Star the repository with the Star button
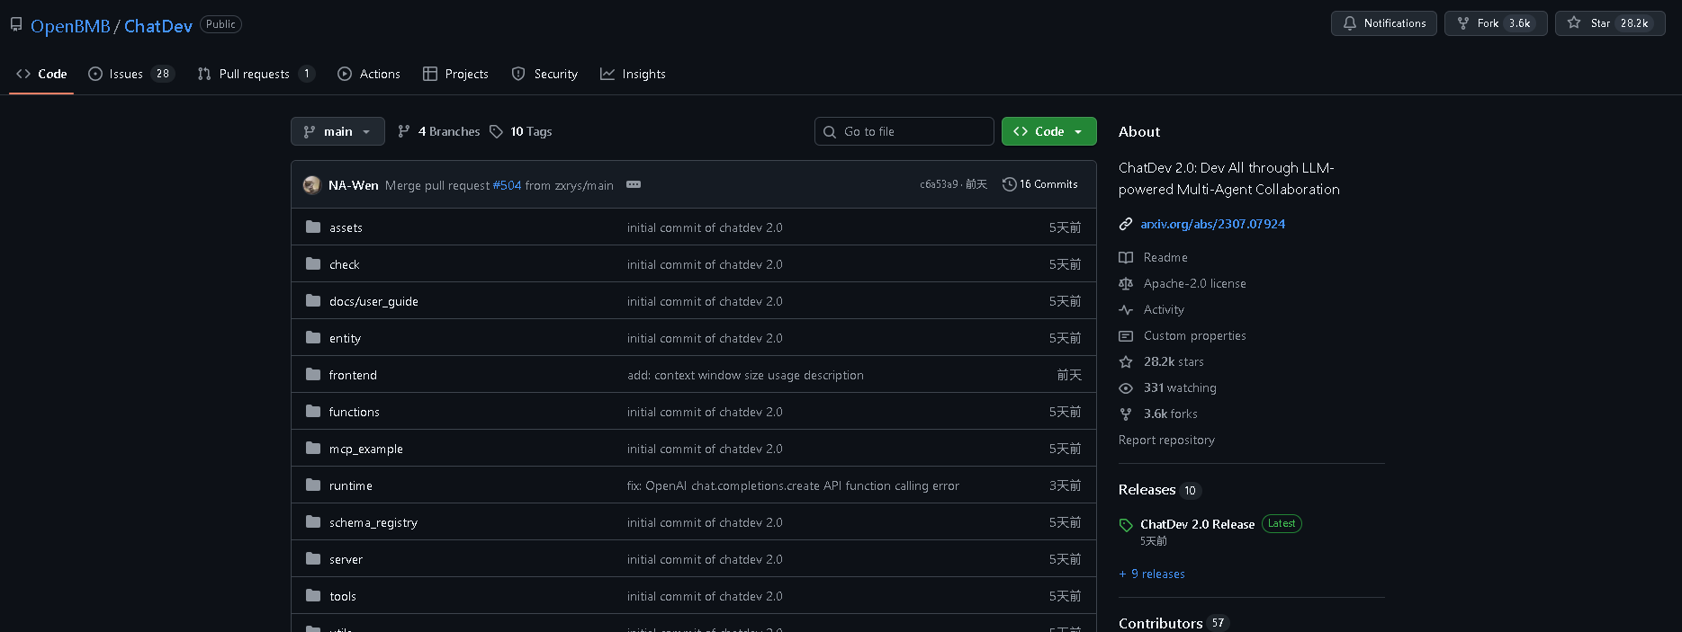The width and height of the screenshot is (1682, 632). tap(1610, 23)
